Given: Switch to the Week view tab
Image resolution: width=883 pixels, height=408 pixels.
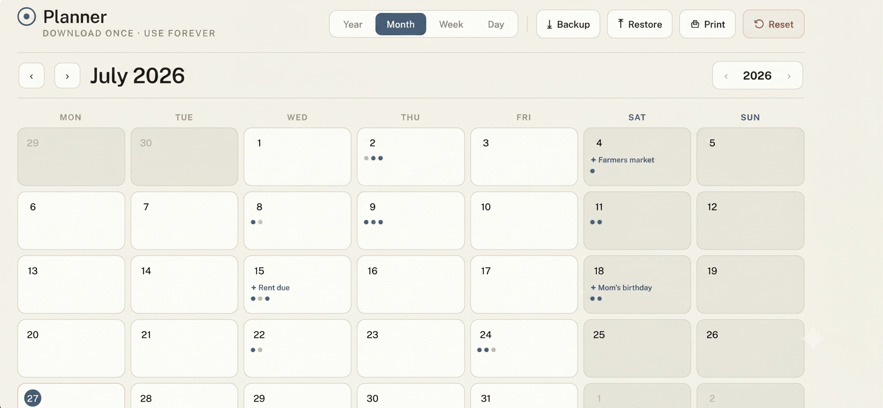Looking at the screenshot, I should pos(451,24).
